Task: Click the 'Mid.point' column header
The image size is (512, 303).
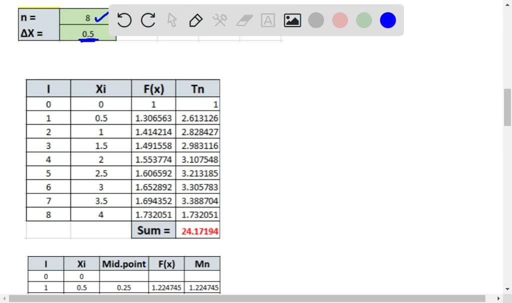Action: pyautogui.click(x=124, y=264)
